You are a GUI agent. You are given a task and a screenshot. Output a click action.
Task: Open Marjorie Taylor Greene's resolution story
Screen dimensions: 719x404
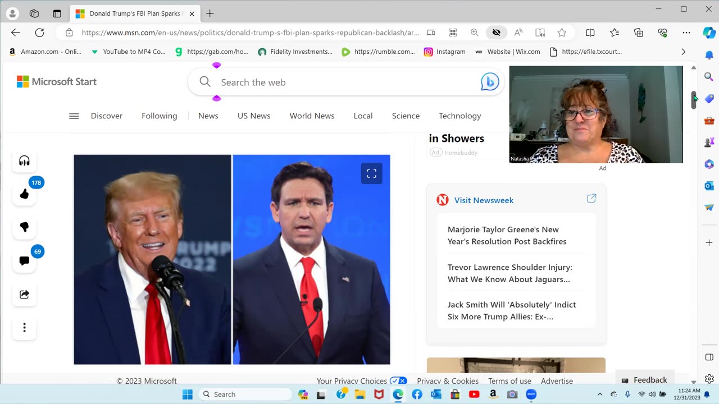pyautogui.click(x=507, y=236)
